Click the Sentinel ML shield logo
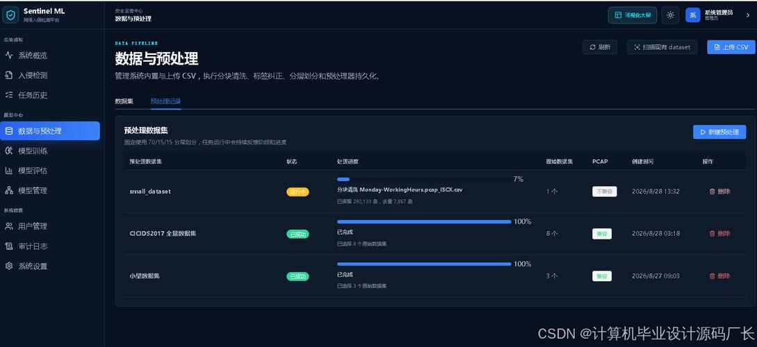757x347 pixels. pyautogui.click(x=10, y=15)
